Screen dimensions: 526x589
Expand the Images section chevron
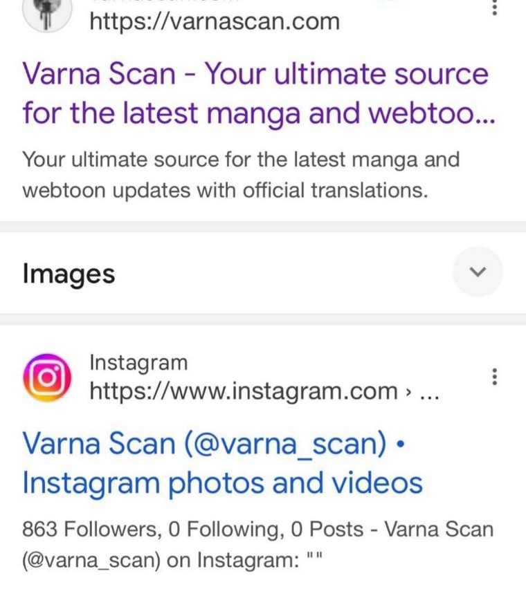[478, 272]
